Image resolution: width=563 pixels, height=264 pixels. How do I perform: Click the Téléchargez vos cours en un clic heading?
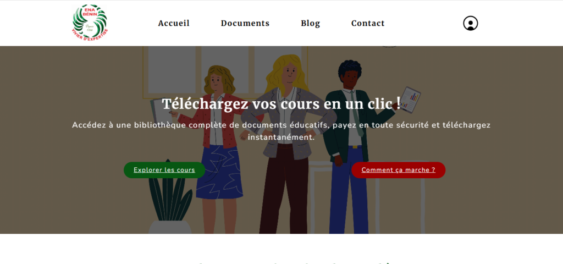click(x=281, y=103)
